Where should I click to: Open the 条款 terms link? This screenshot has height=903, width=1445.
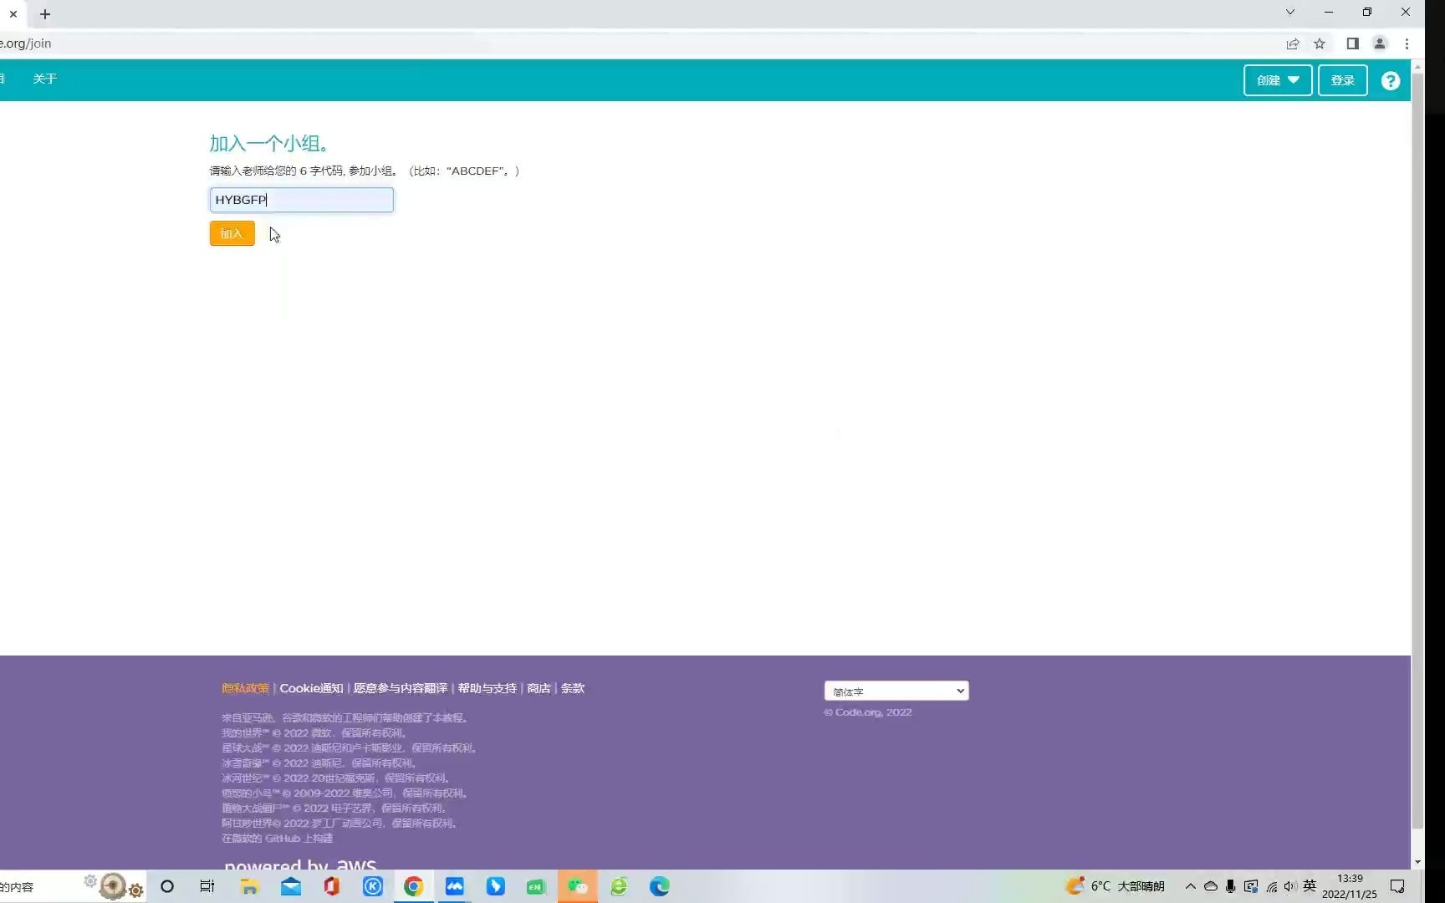573,688
